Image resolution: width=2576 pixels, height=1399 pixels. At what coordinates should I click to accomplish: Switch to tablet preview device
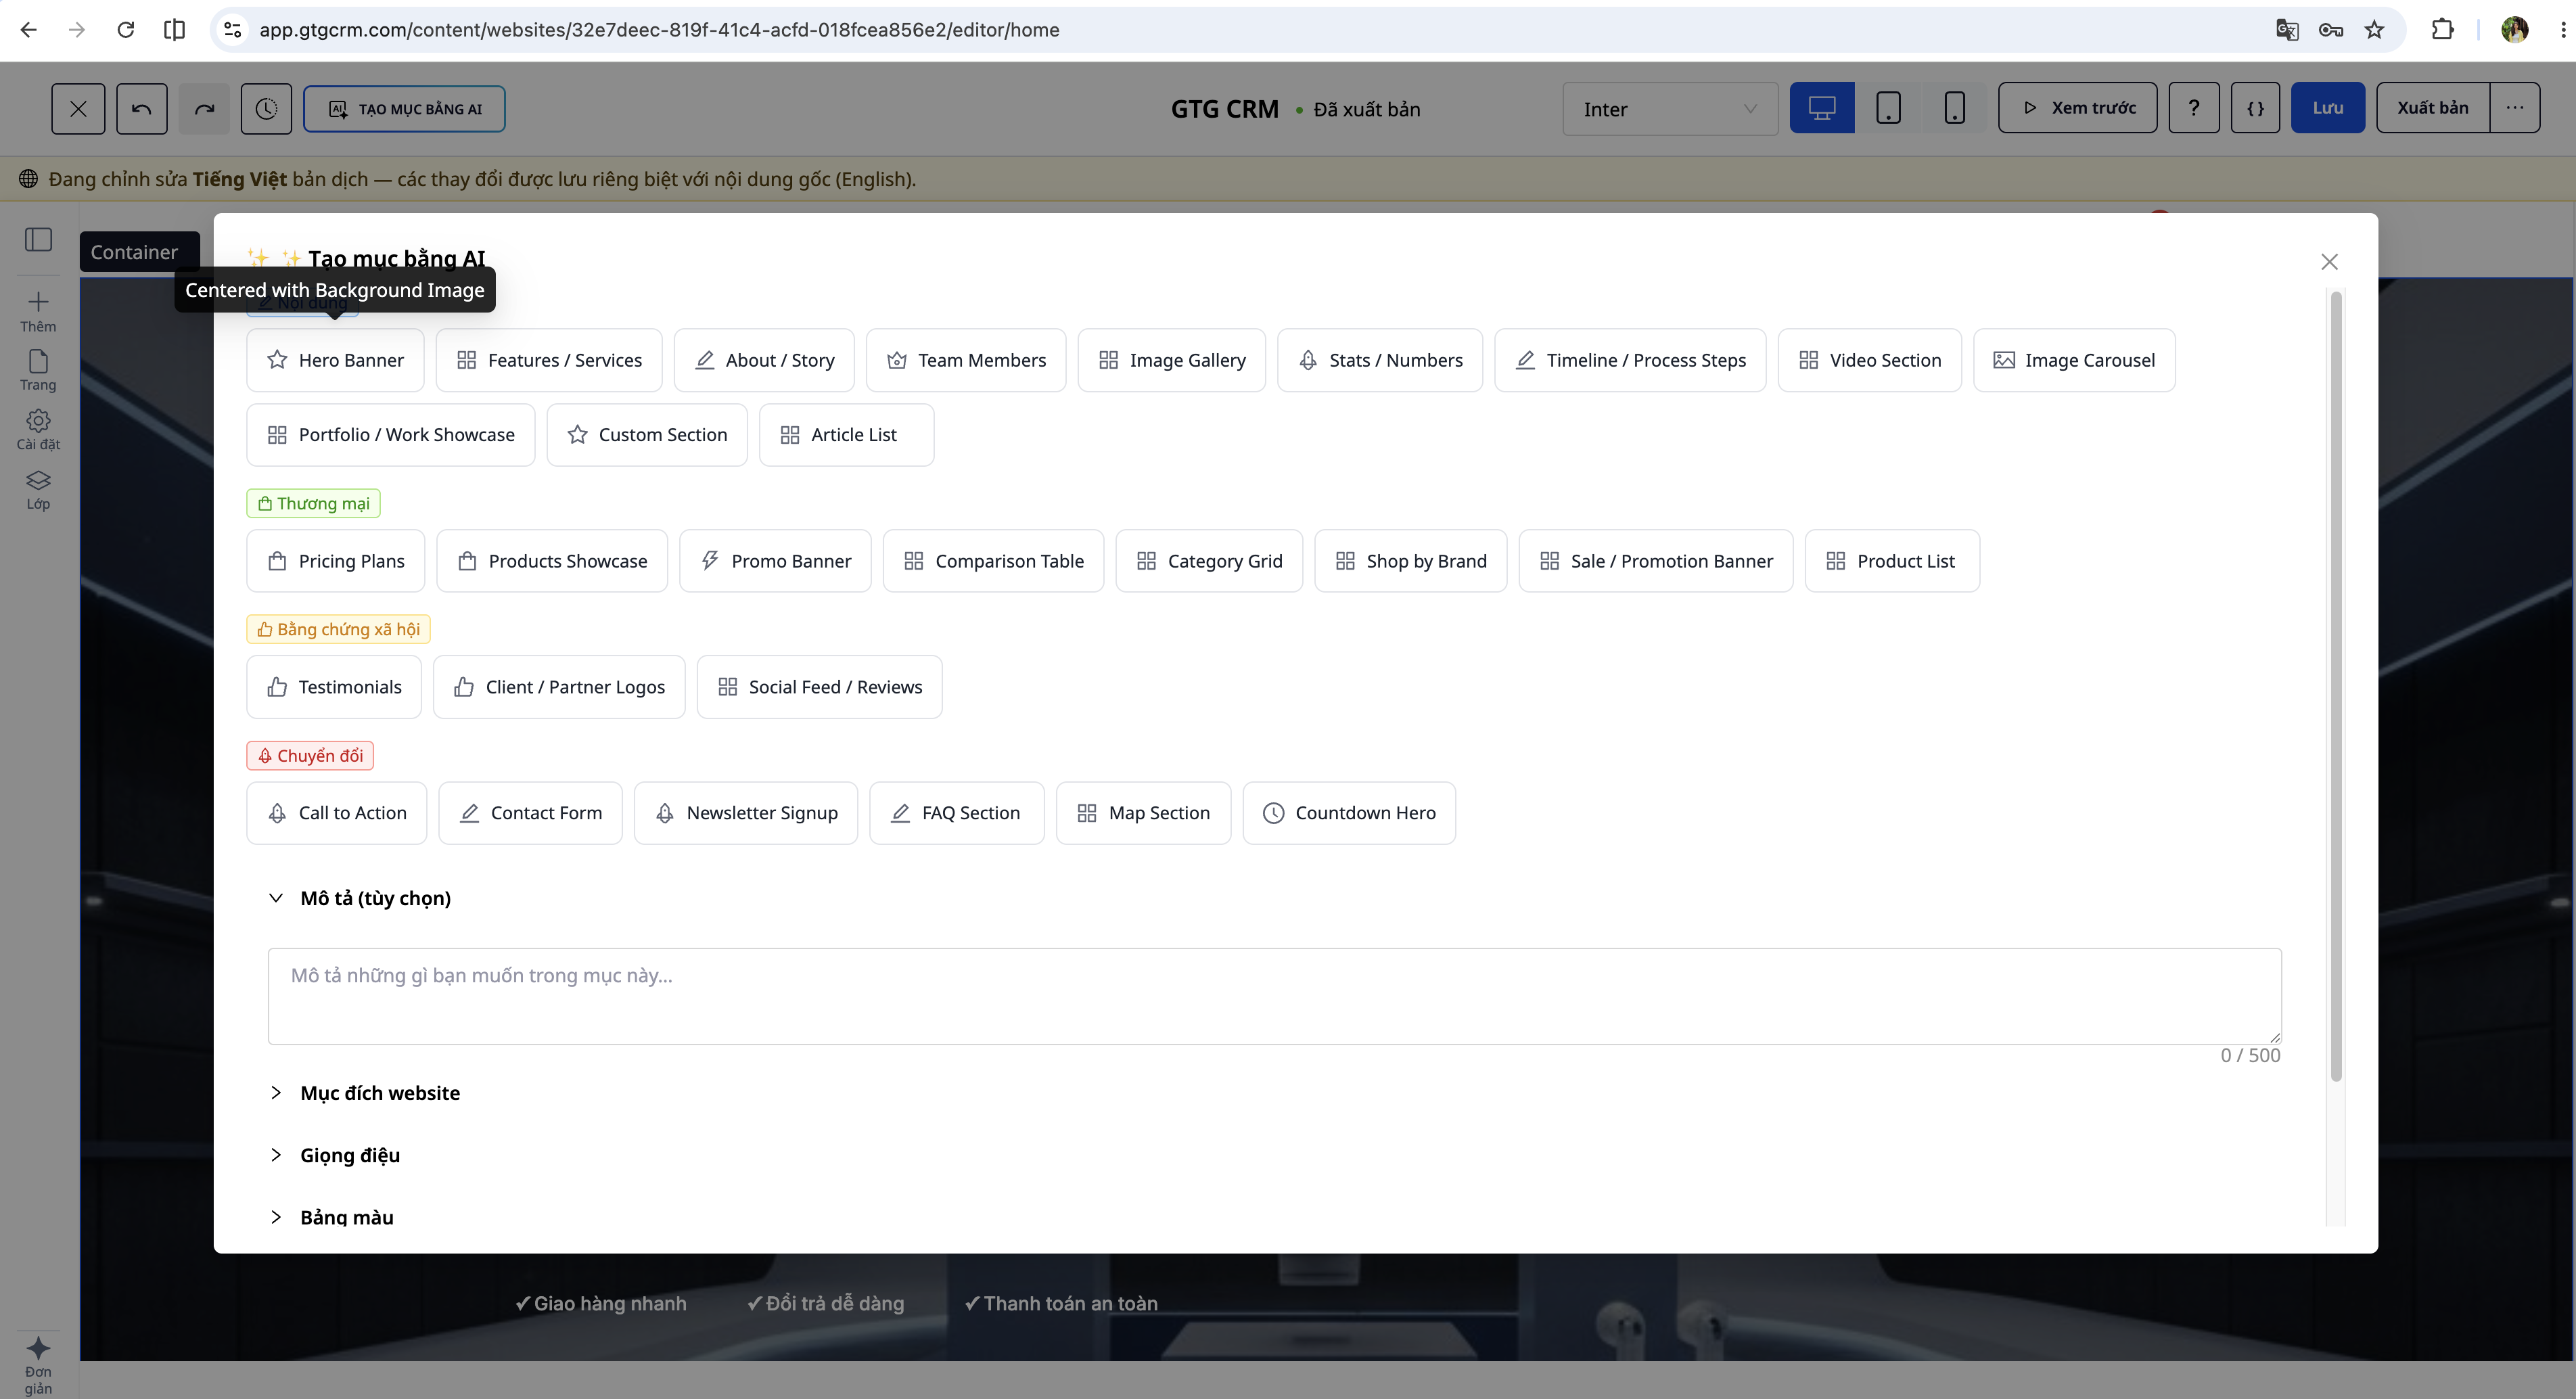[1888, 108]
